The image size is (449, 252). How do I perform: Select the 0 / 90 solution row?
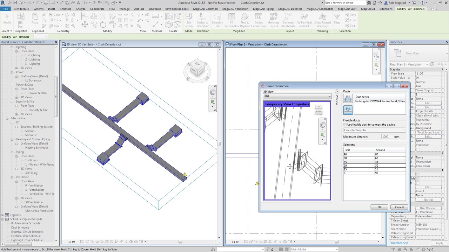(374, 173)
